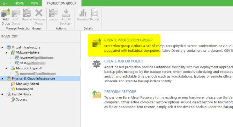The width and height of the screenshot is (233, 127).
Task: Collapse the VMware vSphere node
Action: (x=6, y=53)
